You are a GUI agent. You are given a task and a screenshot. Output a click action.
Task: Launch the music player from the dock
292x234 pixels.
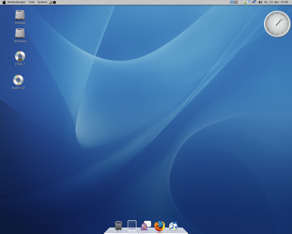click(173, 226)
